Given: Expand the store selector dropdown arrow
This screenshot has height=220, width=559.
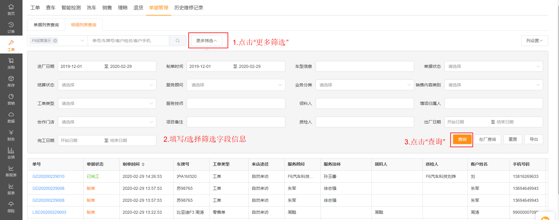Looking at the screenshot, I should [x=82, y=41].
